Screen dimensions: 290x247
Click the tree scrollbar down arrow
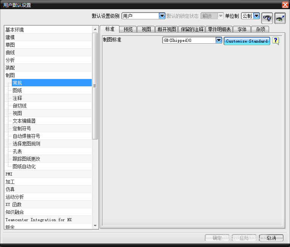click(x=95, y=226)
